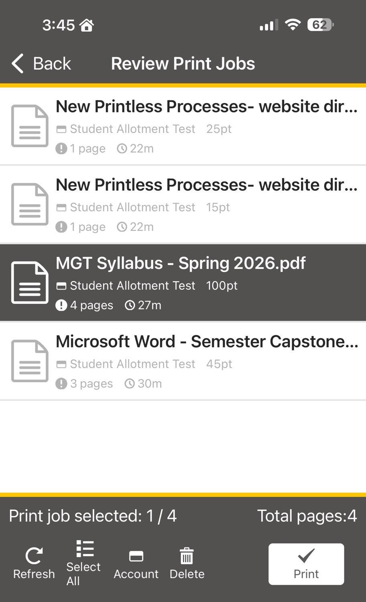Select the 25pt New Printless Processes job
366x602 pixels.
(x=183, y=126)
